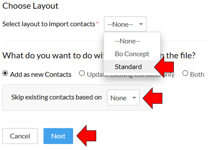Click the Add as new Contacts label
213x150 pixels.
tap(41, 75)
